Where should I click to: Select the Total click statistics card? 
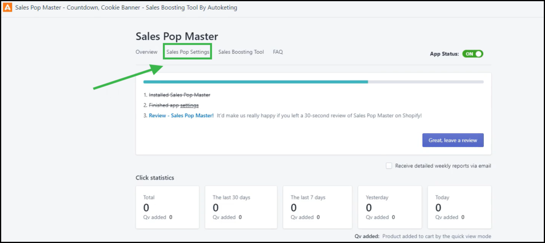(x=167, y=207)
